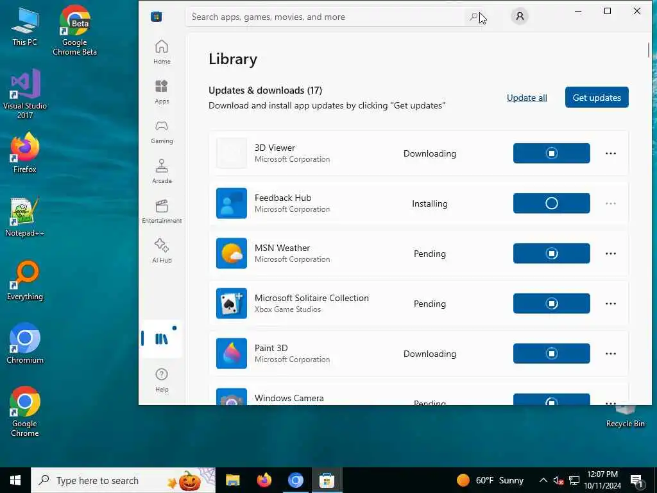Select Google Chrome Beta desktop shortcut
The width and height of the screenshot is (657, 493).
tap(74, 30)
